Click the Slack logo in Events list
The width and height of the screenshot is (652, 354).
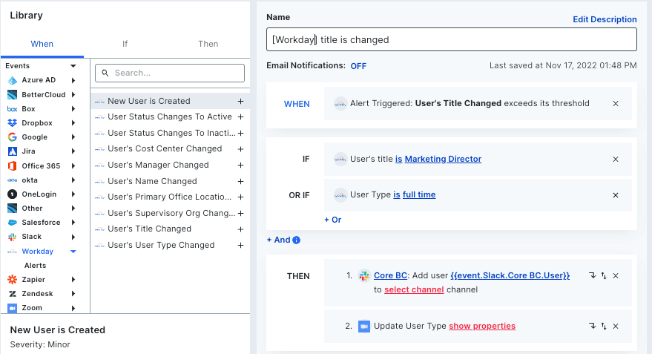click(x=13, y=237)
